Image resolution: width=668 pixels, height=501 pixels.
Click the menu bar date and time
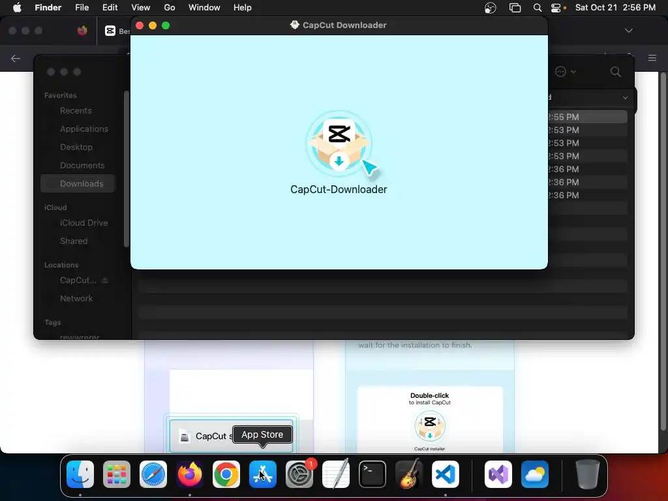(x=615, y=8)
